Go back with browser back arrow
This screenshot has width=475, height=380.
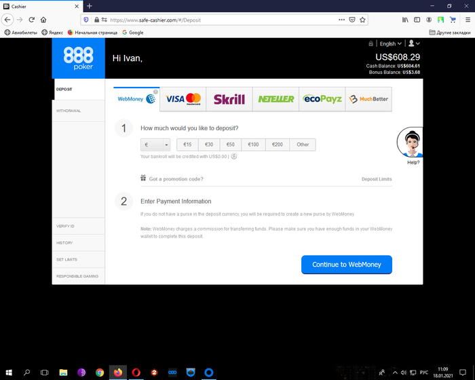pyautogui.click(x=7, y=20)
